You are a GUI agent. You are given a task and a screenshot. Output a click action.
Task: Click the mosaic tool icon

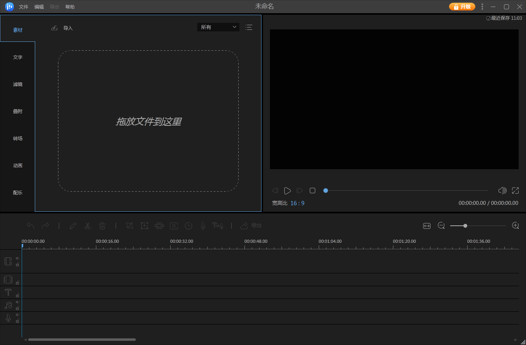coord(159,225)
